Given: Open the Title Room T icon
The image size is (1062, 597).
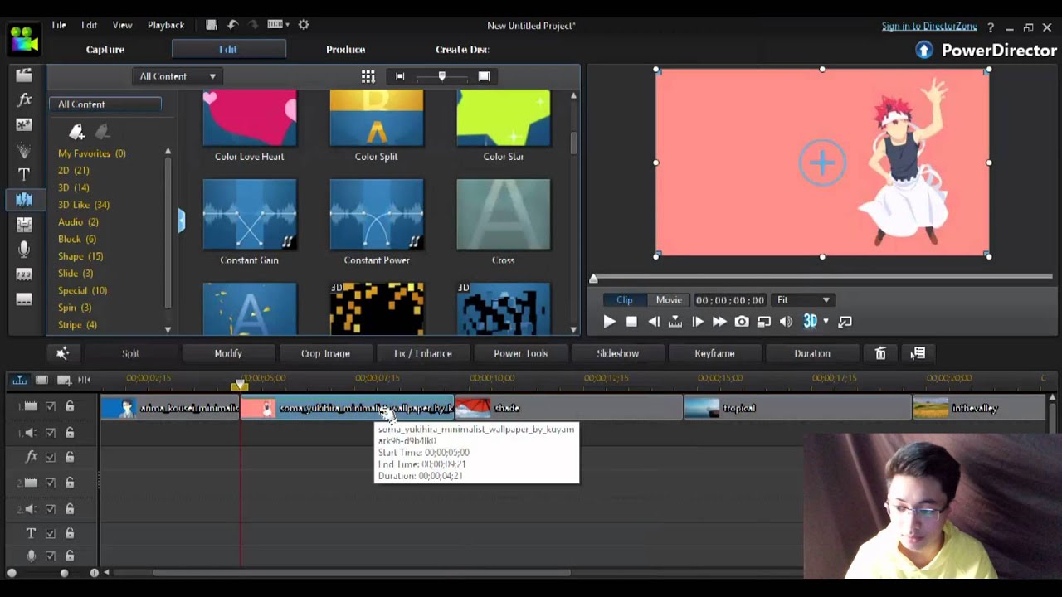Looking at the screenshot, I should click(x=24, y=174).
